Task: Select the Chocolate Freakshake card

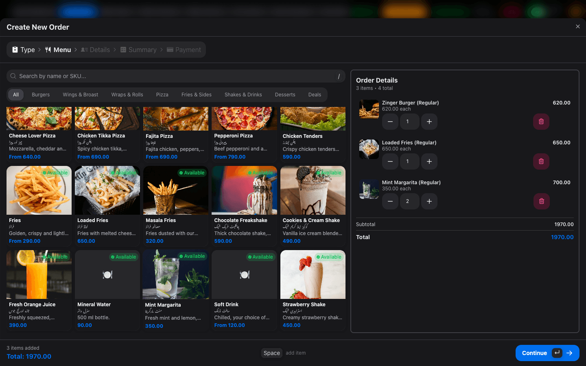Action: click(244, 206)
